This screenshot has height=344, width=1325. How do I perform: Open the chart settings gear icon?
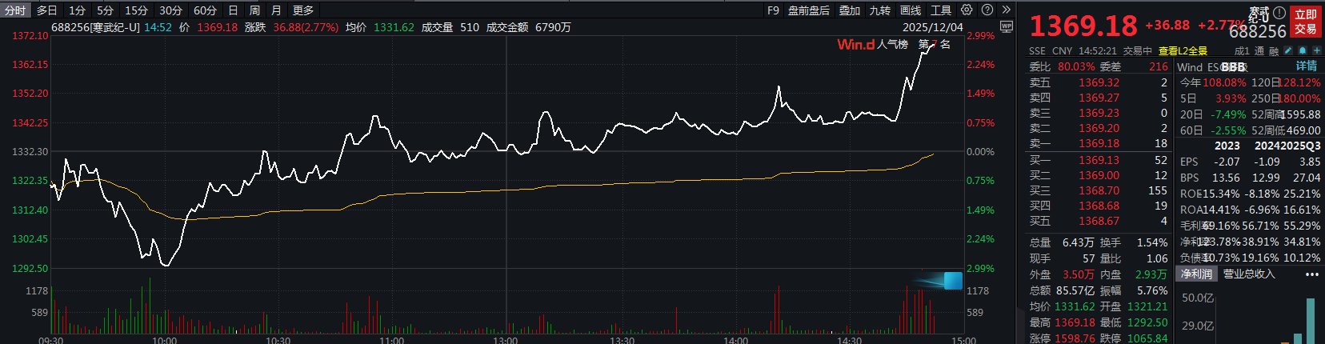tap(967, 10)
